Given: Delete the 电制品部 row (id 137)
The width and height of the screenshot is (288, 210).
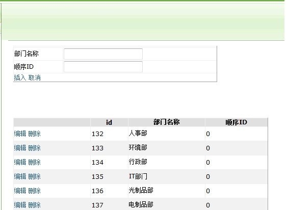Looking at the screenshot, I should click(x=34, y=205).
